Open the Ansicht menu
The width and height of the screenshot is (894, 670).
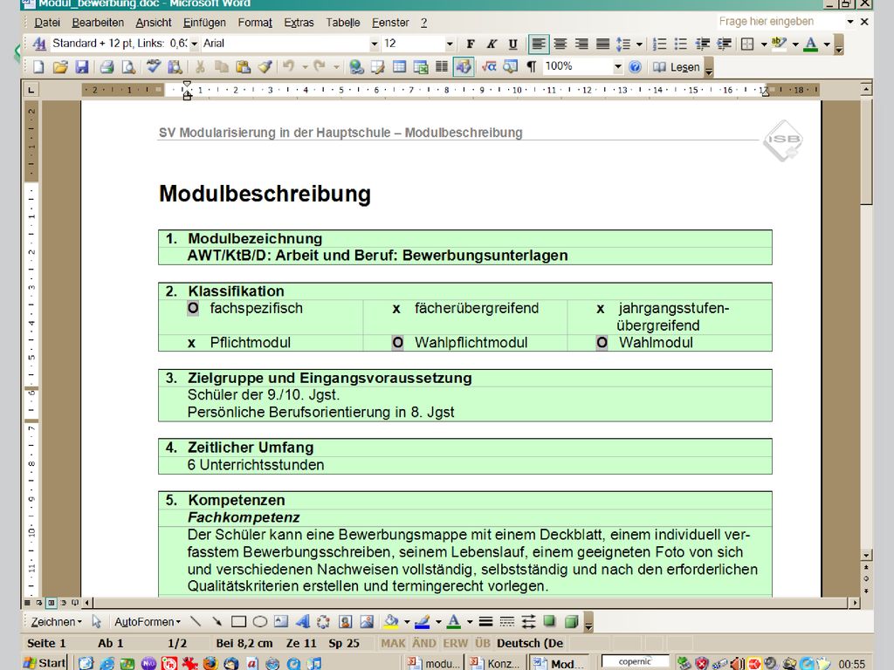pyautogui.click(x=154, y=23)
